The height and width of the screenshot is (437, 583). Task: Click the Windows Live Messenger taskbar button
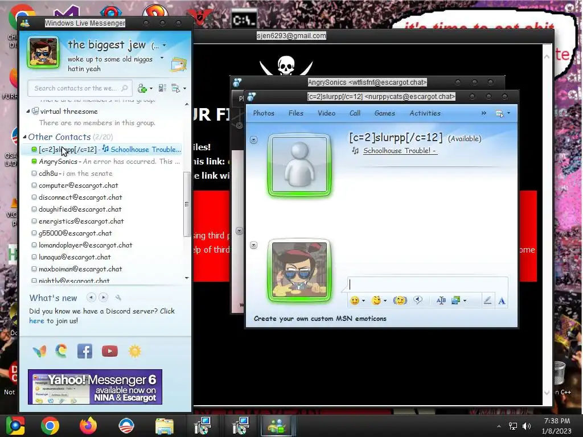(x=277, y=426)
